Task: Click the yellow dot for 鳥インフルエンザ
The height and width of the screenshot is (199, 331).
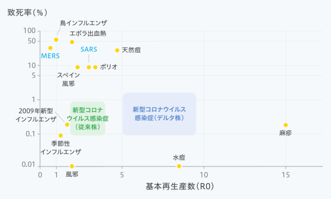Action: [x=56, y=40]
